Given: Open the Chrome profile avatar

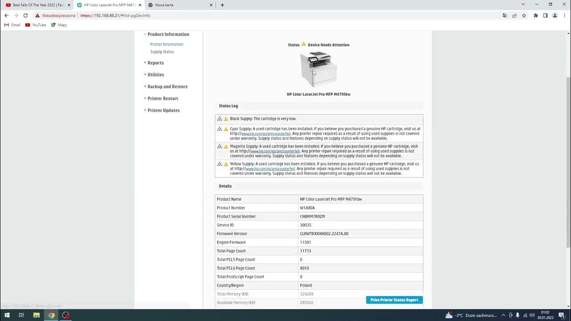Looking at the screenshot, I should (555, 15).
